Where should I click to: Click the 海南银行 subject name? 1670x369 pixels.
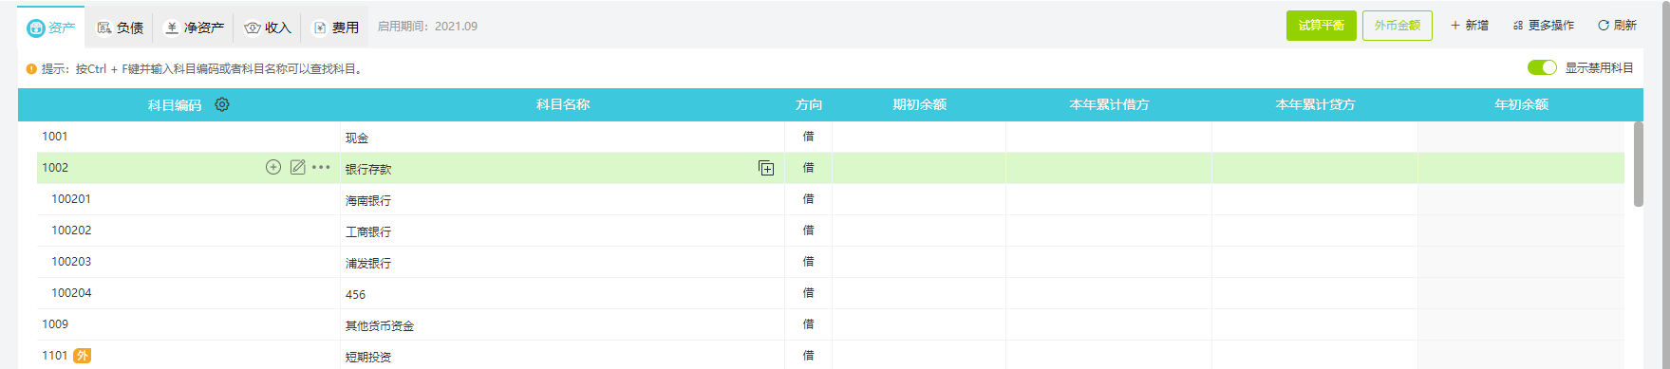coord(368,200)
